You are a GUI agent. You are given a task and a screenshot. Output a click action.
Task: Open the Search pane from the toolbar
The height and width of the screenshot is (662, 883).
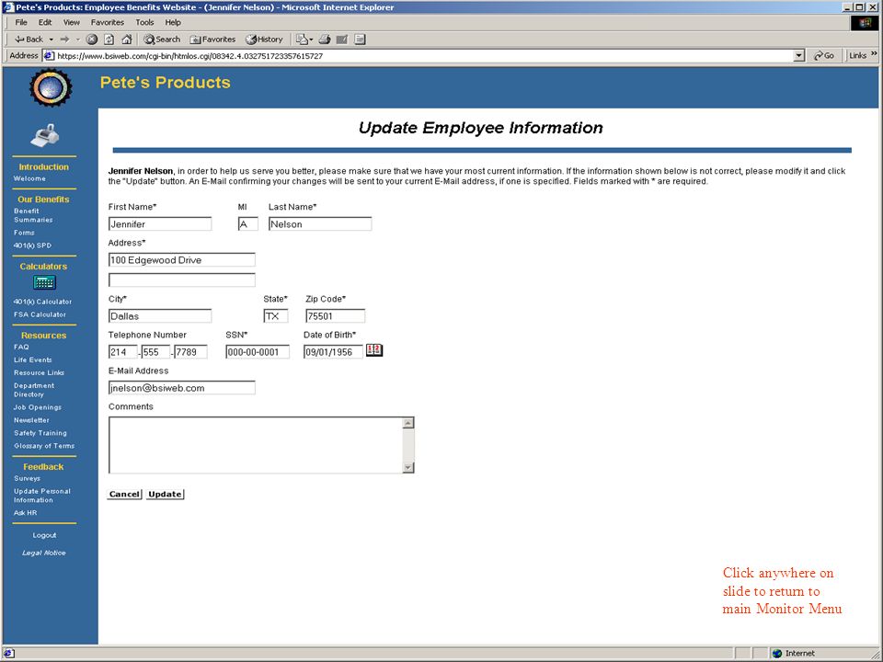pyautogui.click(x=162, y=40)
